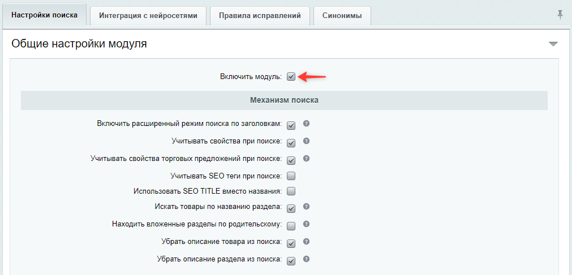The width and height of the screenshot is (572, 275).
Task: Show help for trade offers properties option
Action: point(307,159)
